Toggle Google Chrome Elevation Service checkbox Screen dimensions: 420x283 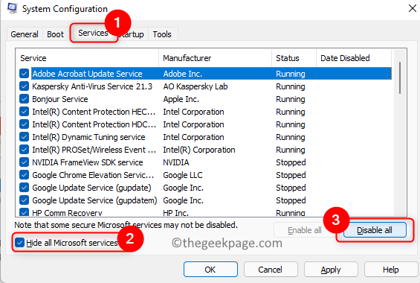tap(24, 175)
